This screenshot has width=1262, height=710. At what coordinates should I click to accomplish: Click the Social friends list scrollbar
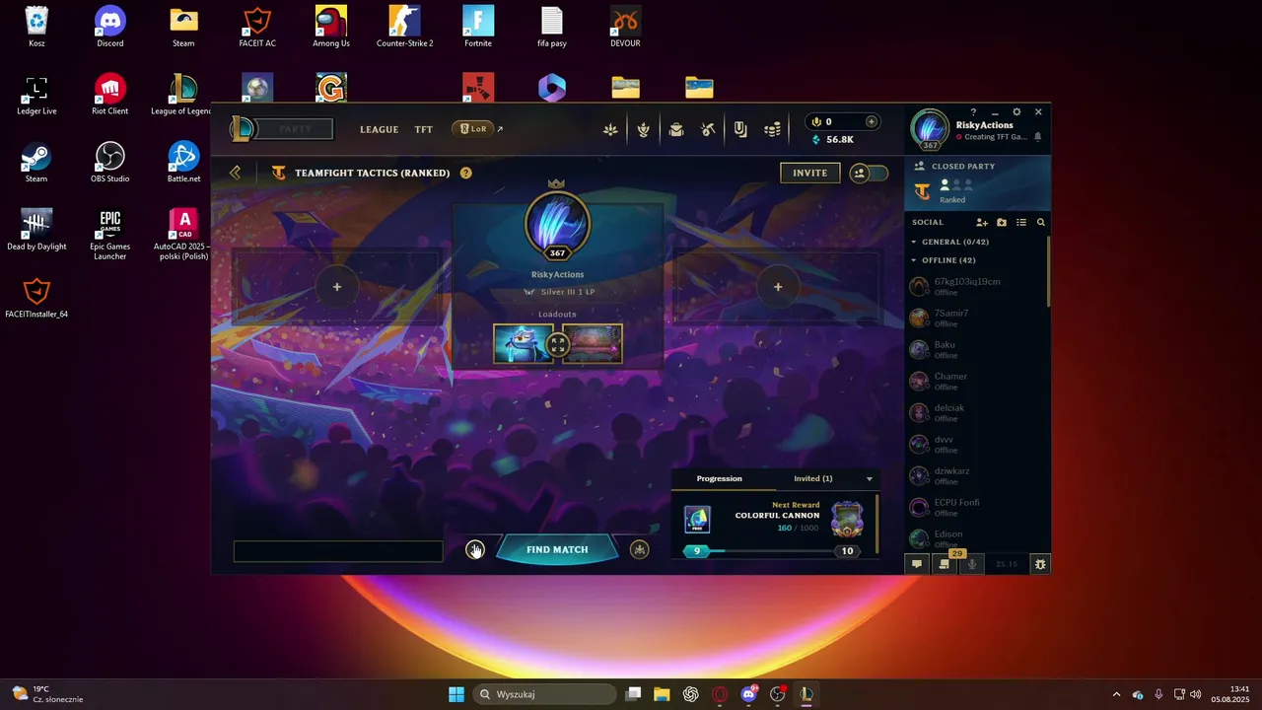(1048, 271)
